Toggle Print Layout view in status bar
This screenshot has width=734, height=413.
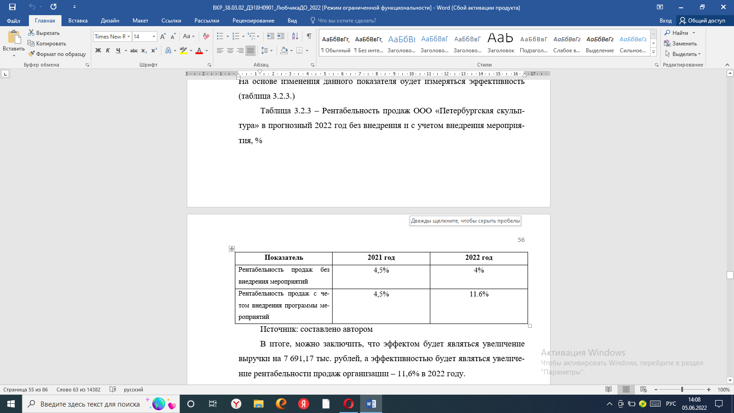point(626,390)
